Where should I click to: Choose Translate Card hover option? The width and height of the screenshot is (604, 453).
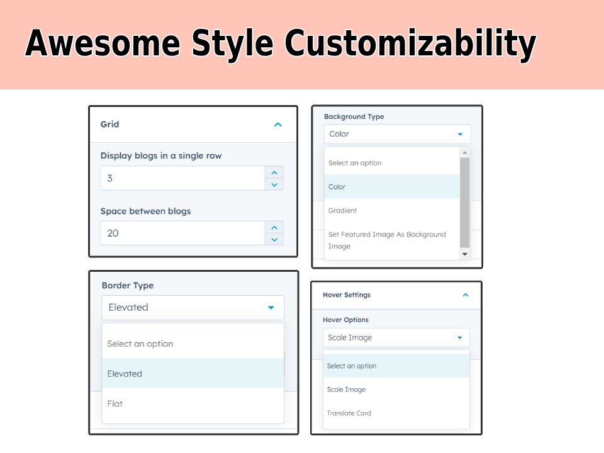pyautogui.click(x=396, y=413)
